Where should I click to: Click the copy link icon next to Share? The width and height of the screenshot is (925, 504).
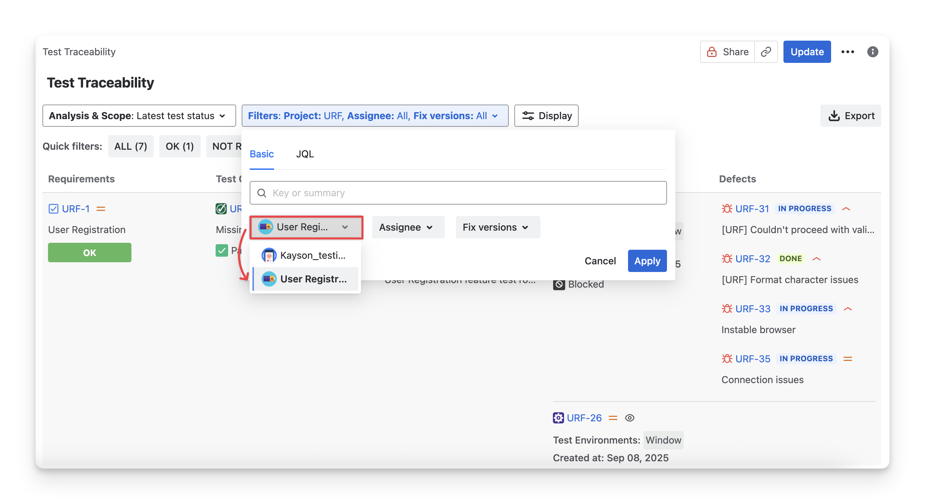point(766,52)
